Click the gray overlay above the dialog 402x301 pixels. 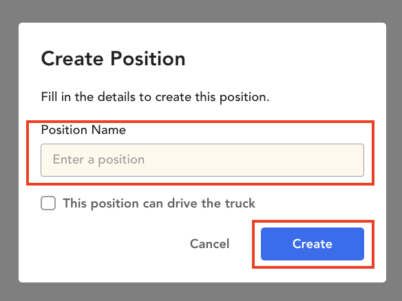[201, 11]
